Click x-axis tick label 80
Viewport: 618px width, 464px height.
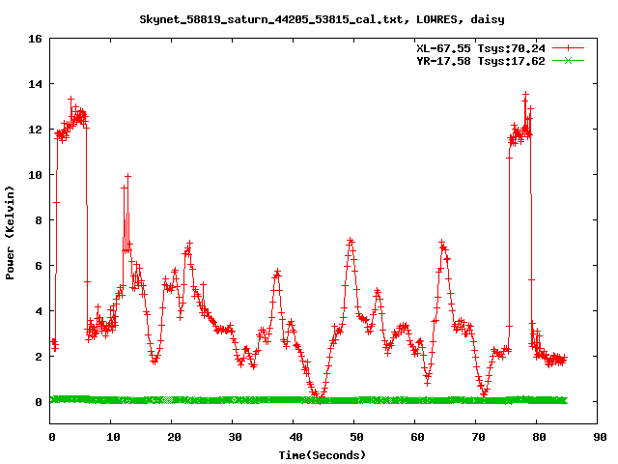pyautogui.click(x=539, y=437)
